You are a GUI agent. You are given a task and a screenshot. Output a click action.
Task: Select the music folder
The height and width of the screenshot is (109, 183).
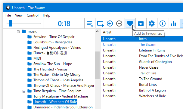pyautogui.click(x=32, y=31)
